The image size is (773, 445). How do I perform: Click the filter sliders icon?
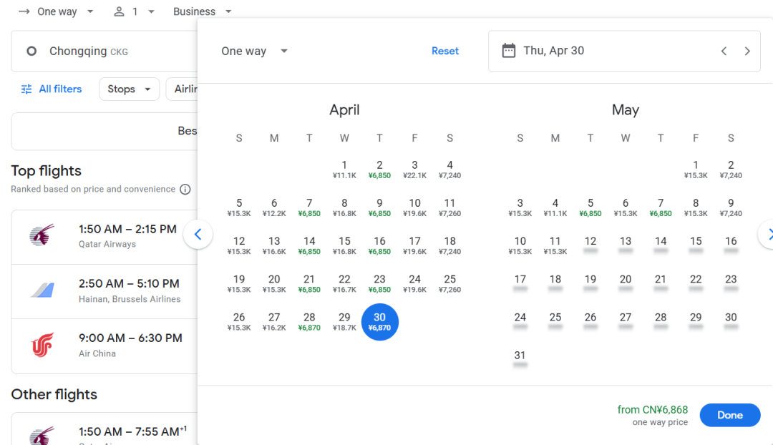26,89
